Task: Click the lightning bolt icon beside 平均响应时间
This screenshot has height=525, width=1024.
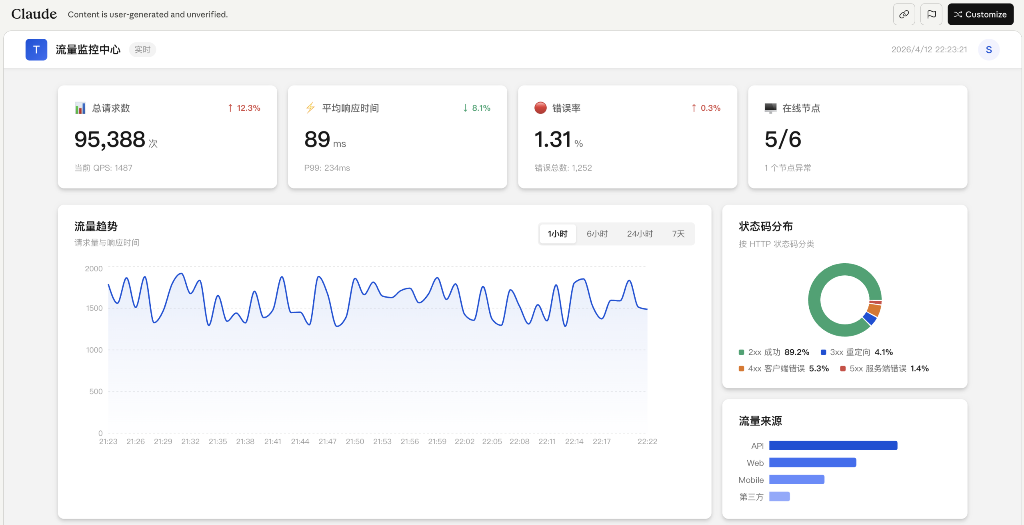Action: 310,108
